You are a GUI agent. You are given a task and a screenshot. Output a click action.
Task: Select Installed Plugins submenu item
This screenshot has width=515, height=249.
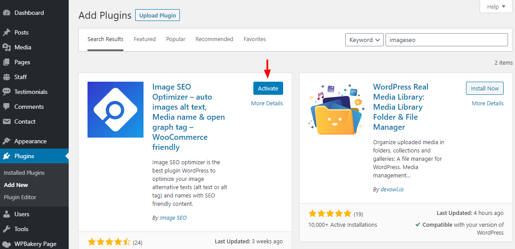(x=25, y=173)
